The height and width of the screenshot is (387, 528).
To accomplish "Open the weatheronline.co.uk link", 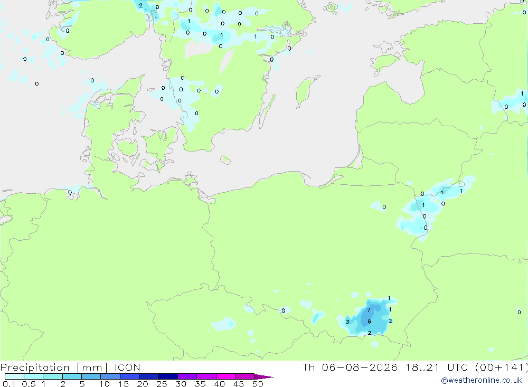I will [x=482, y=380].
